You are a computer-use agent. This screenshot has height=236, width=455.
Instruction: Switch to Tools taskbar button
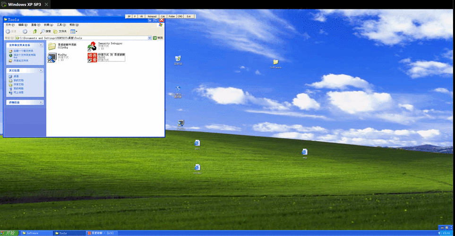pos(69,233)
